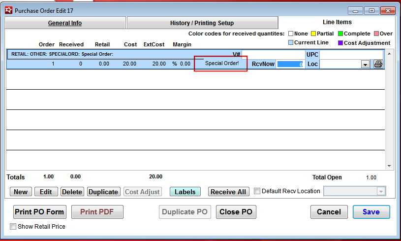Click the red star app icon in title bar
This screenshot has height=241, width=401.
(x=9, y=10)
